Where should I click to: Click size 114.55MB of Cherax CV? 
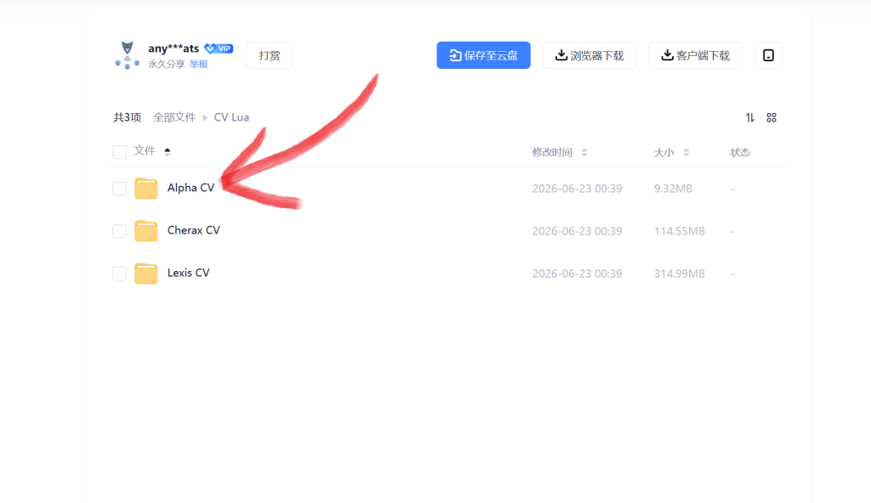(x=680, y=231)
